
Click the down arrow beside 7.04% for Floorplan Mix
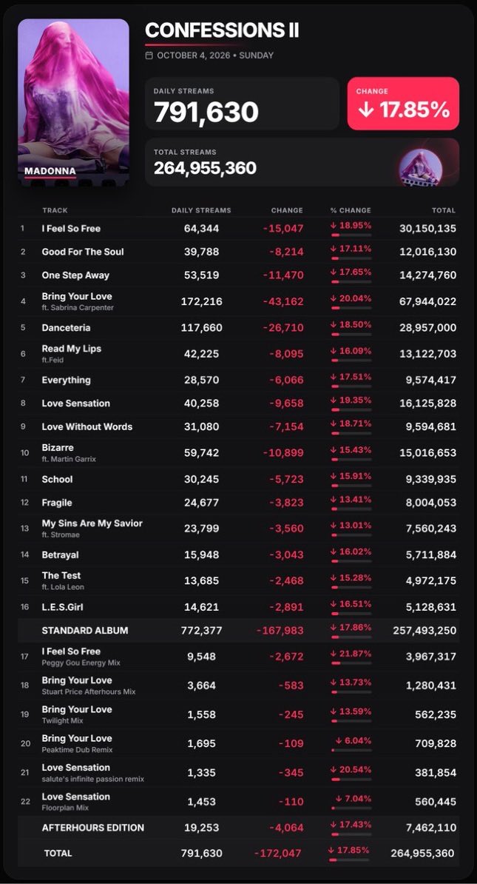point(339,798)
